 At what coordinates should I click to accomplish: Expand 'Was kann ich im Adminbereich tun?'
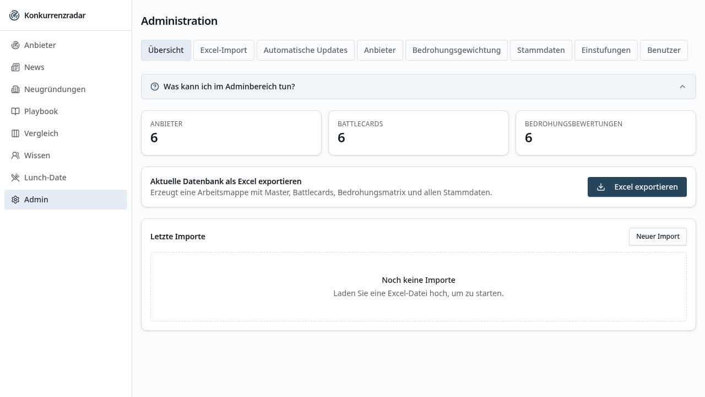click(x=419, y=87)
